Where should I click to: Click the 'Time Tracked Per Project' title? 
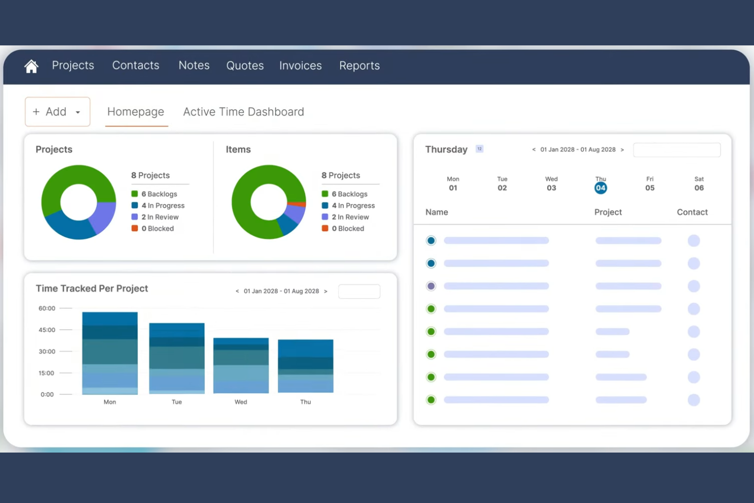point(92,288)
